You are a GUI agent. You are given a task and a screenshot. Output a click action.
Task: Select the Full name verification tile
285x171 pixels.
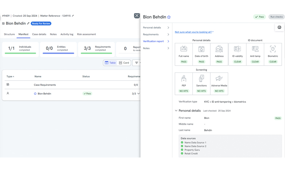point(184,54)
